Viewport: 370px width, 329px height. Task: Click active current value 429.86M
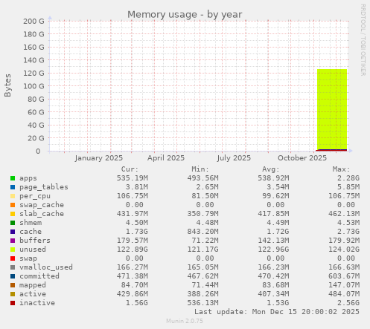click(133, 294)
